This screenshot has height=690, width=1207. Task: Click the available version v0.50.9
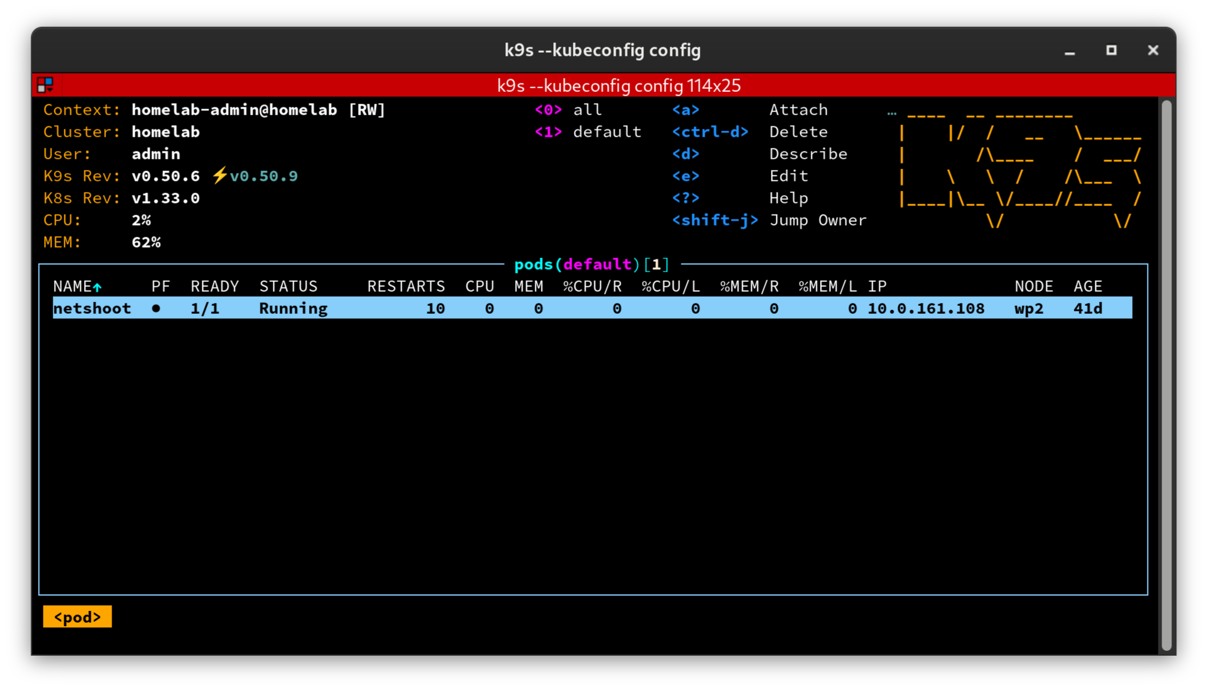pos(264,176)
